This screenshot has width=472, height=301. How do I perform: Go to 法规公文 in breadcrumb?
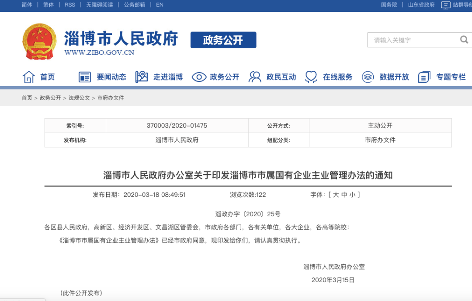[x=79, y=98]
